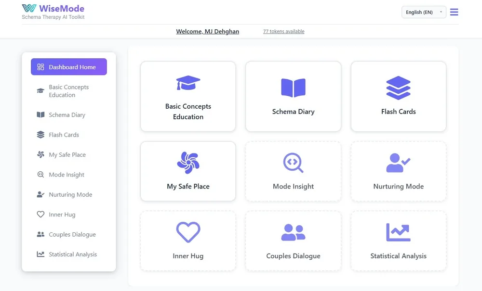Click the user-check icon in sidebar

click(x=40, y=194)
